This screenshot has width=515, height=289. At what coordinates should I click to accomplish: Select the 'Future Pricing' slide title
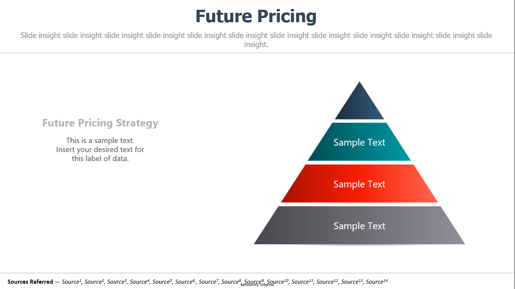coord(256,17)
